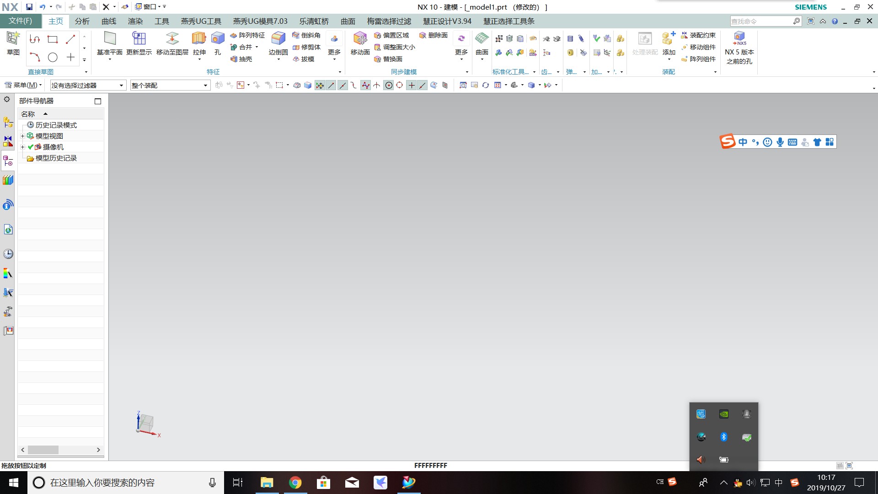Open the Windows Start menu
The height and width of the screenshot is (494, 878).
13,483
